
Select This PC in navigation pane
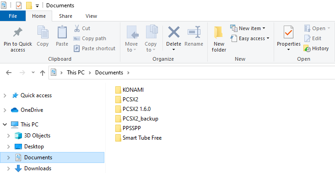[x=25, y=125]
